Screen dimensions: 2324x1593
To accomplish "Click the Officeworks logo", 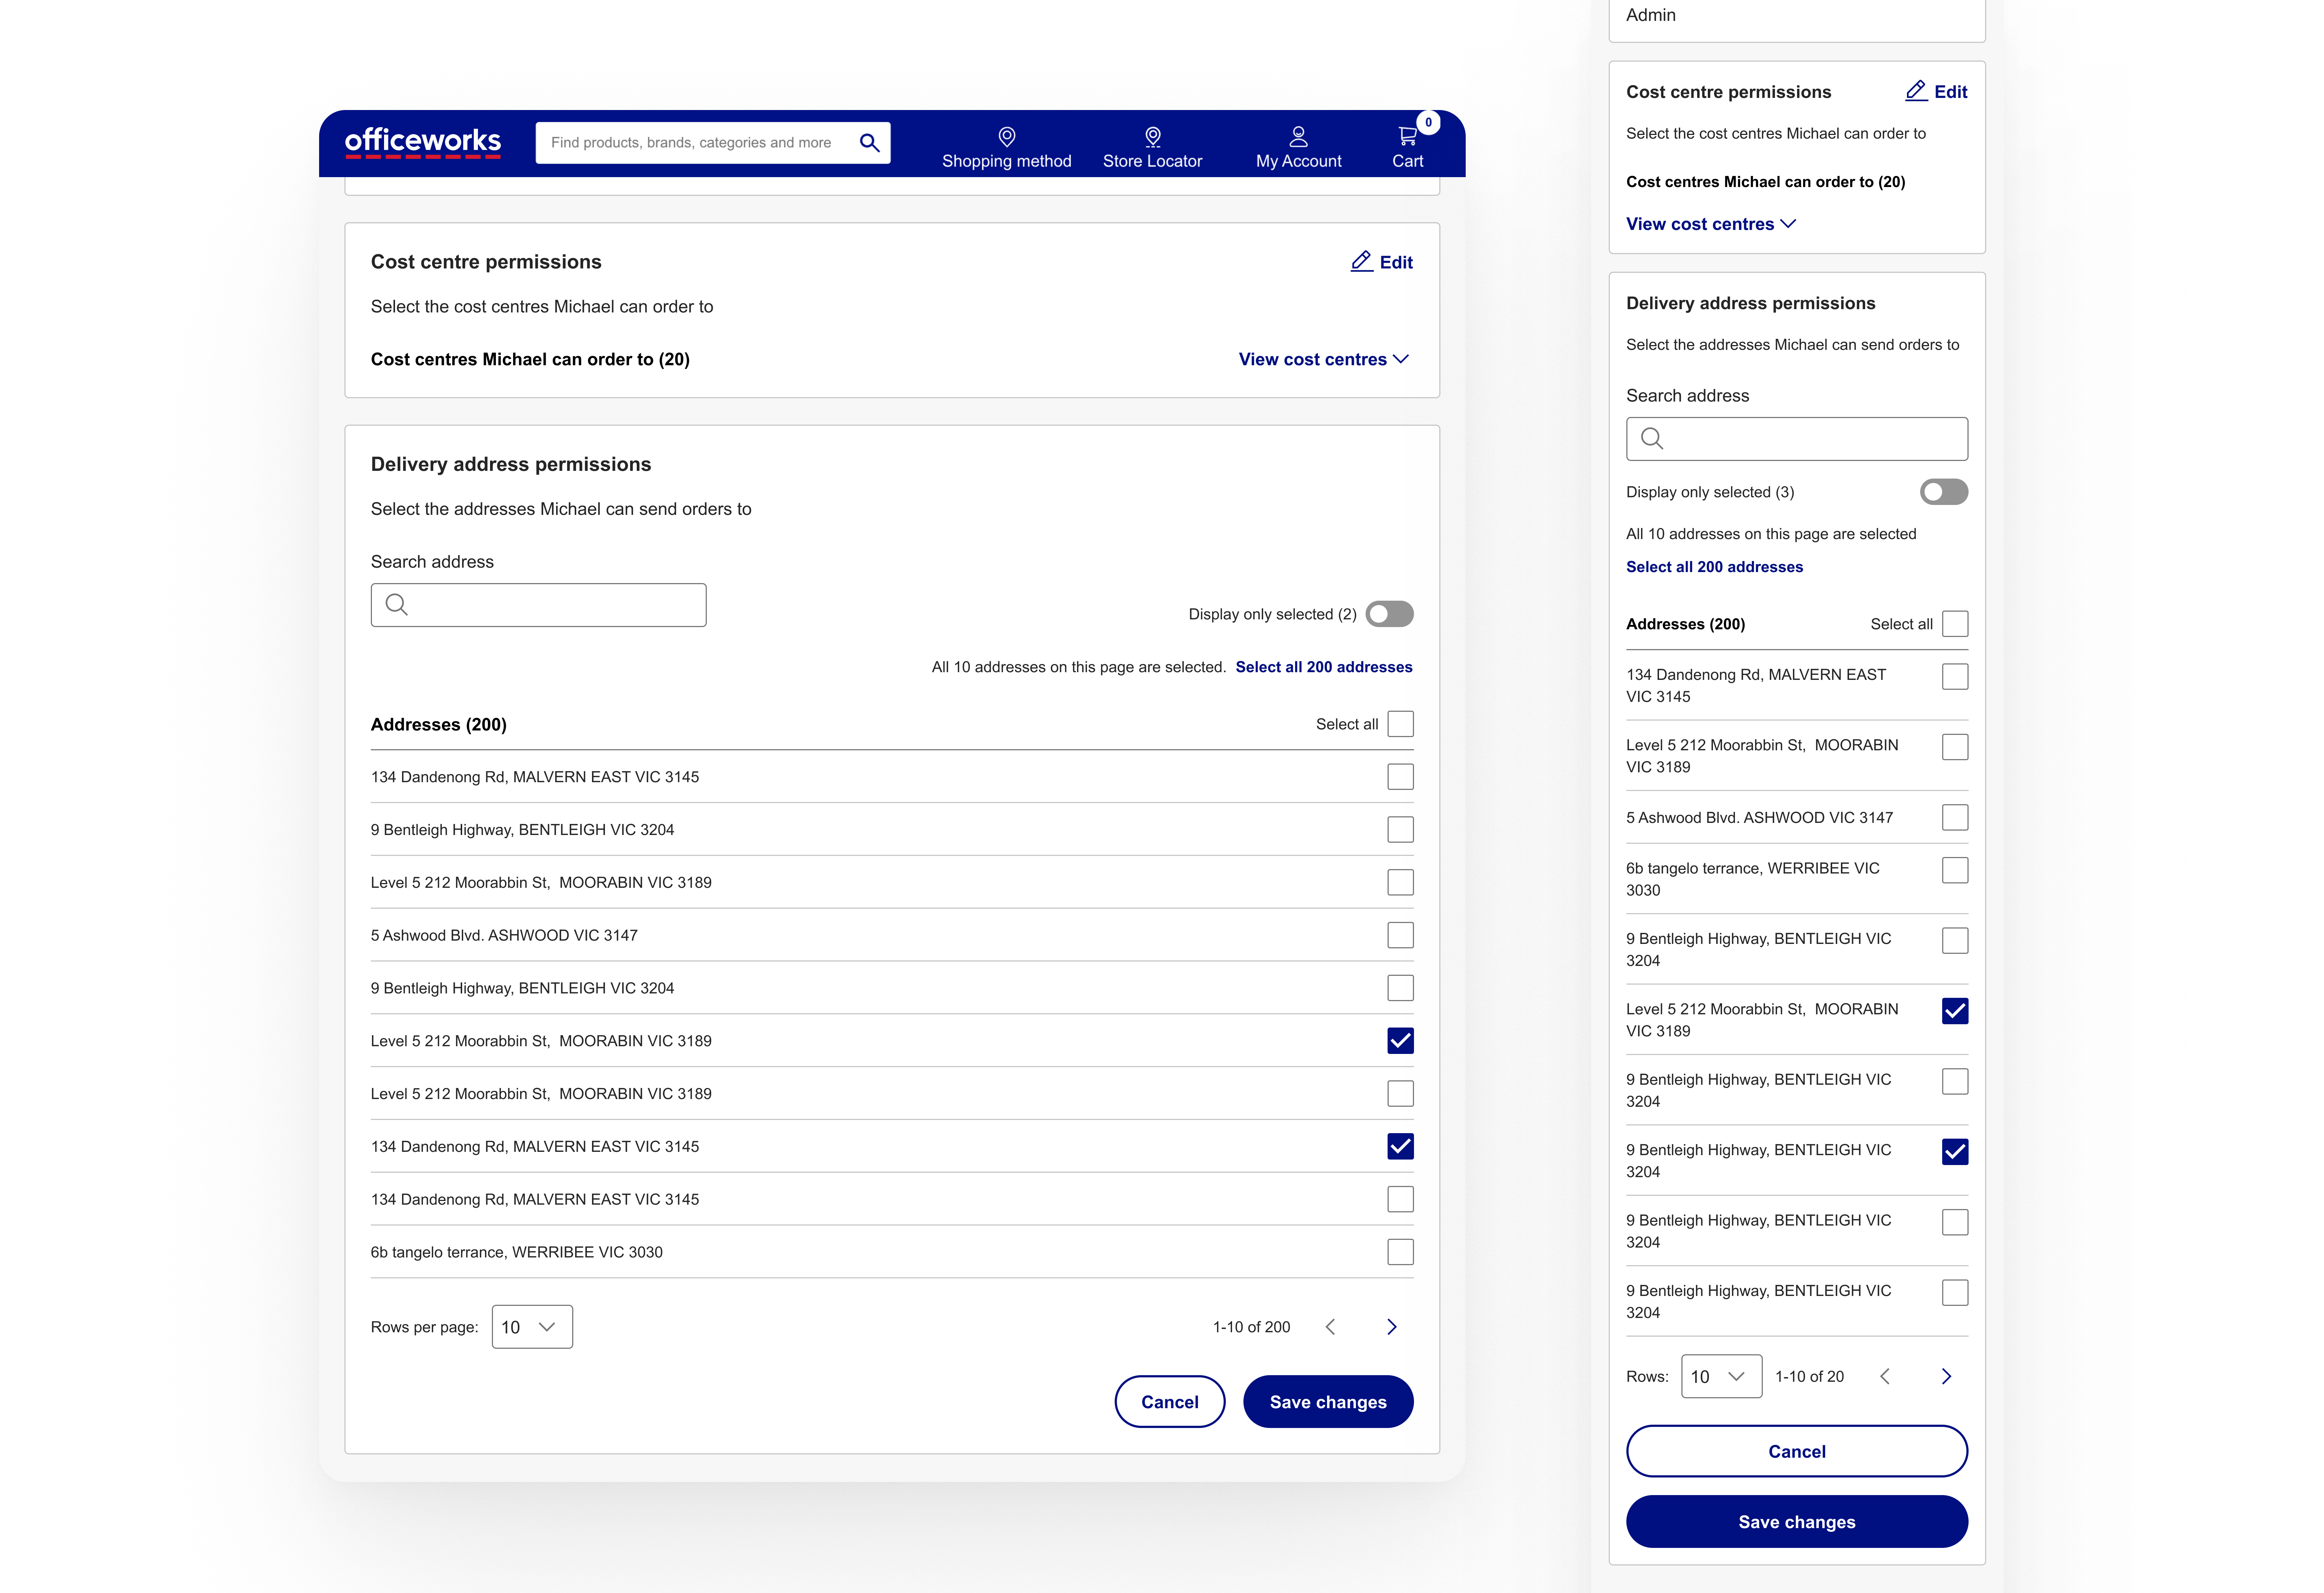I will tap(423, 142).
